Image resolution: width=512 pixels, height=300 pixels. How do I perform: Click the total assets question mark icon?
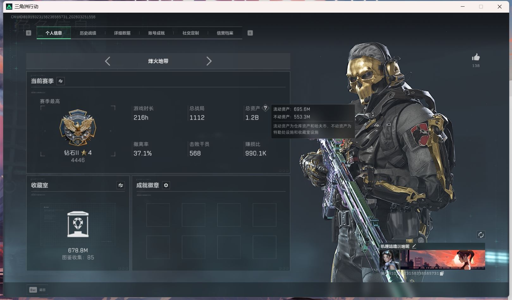pos(265,108)
